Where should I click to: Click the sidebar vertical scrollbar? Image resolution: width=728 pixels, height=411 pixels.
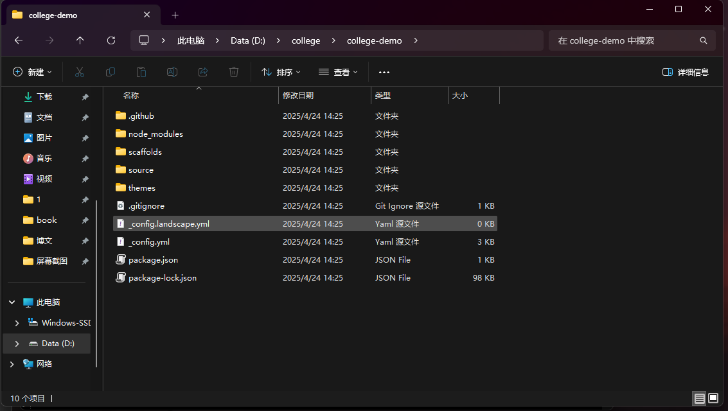click(x=96, y=283)
